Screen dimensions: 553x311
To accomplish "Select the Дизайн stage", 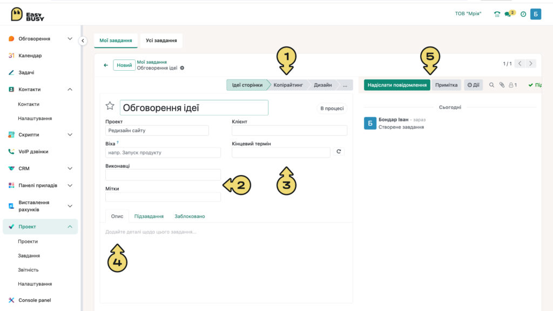I will pyautogui.click(x=323, y=85).
